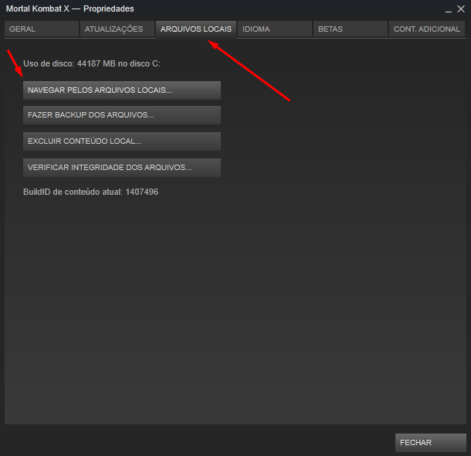Start VERIFICAR INTEGRIDADE DOS ARQUIVOS
The width and height of the screenshot is (471, 456).
tap(122, 168)
